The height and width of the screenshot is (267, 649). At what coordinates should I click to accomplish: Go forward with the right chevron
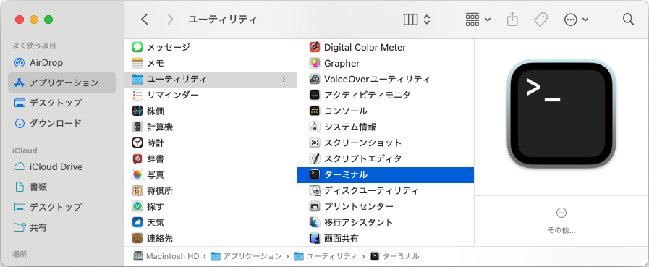click(170, 20)
